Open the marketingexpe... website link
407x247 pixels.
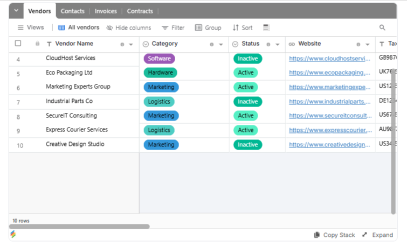tap(330, 87)
